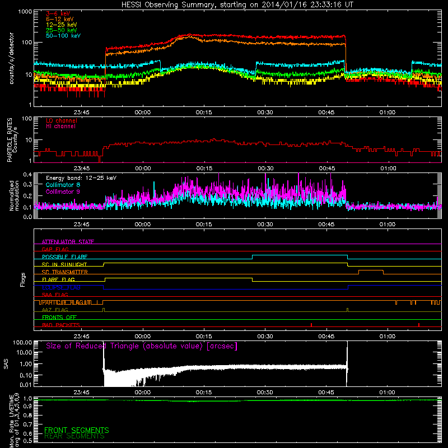
Task: Click '00:30' time label under the Flags panel
Action: tap(265, 337)
